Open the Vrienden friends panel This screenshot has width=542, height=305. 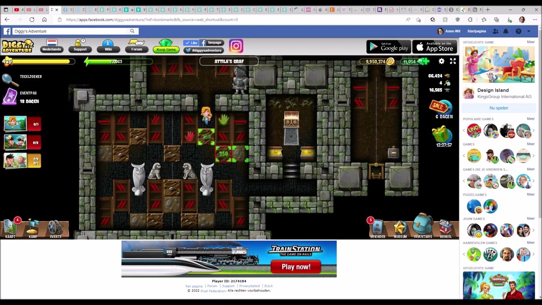click(377, 228)
